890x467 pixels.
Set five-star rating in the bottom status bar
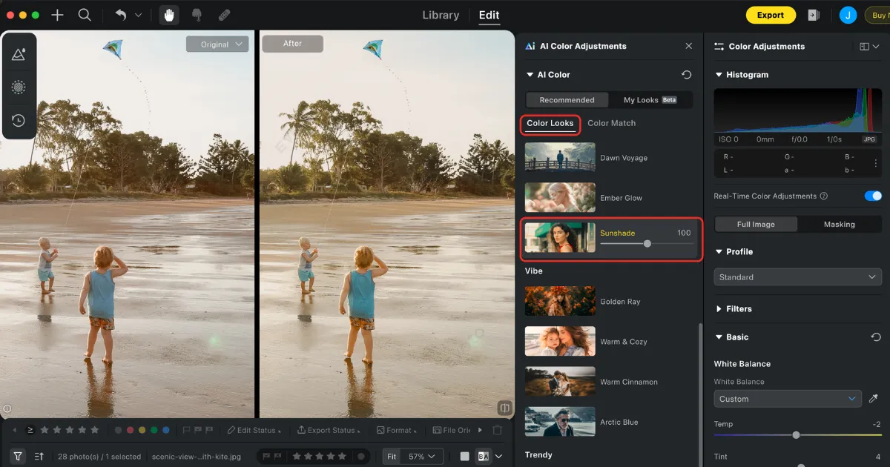click(342, 457)
